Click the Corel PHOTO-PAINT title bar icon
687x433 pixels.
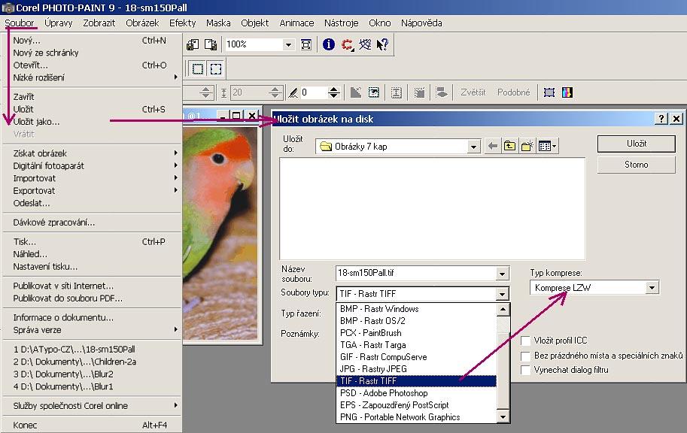[x=8, y=8]
